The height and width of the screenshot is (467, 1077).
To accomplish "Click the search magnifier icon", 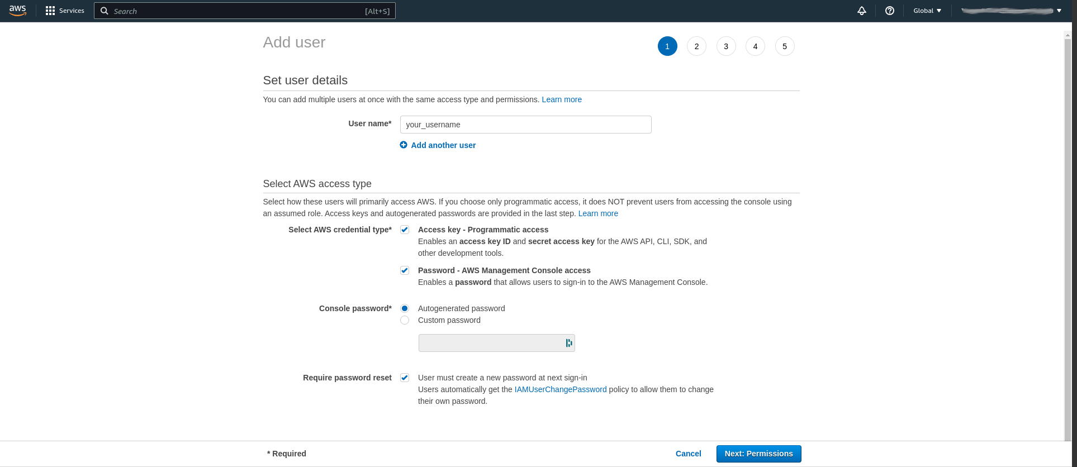I will (x=105, y=11).
